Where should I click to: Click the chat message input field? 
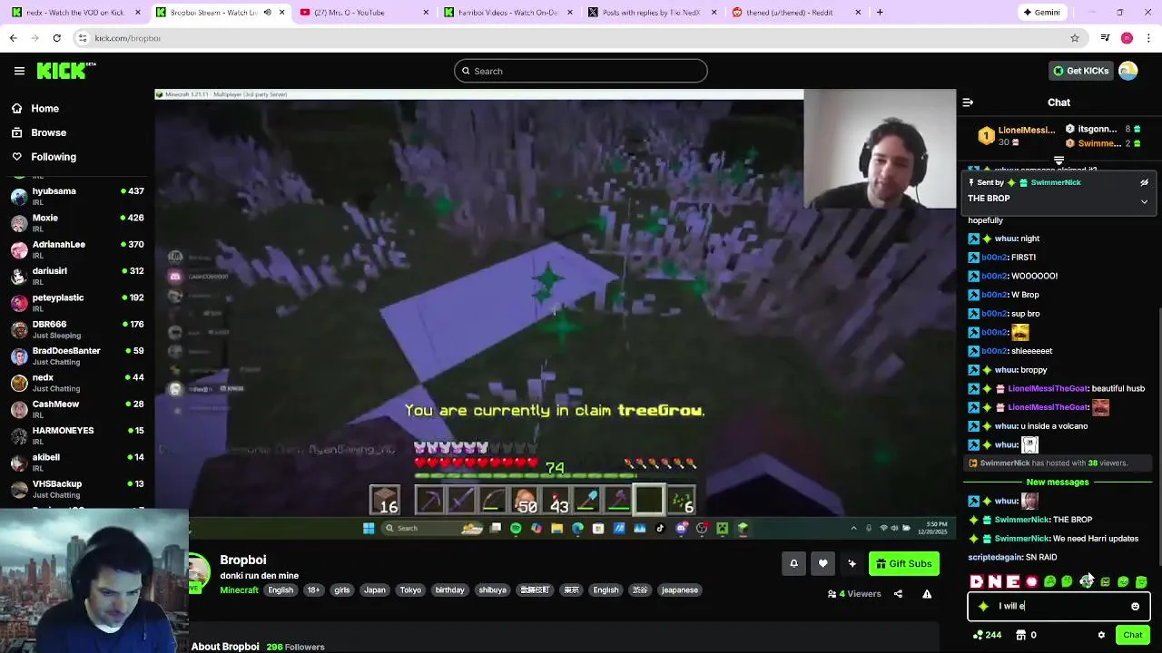1059,607
